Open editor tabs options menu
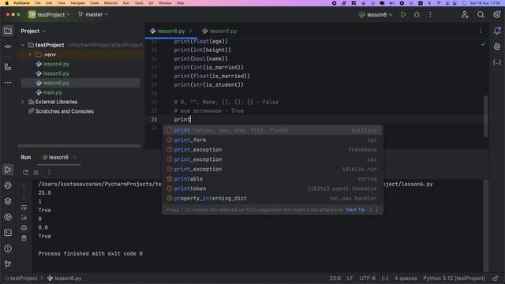This screenshot has width=505, height=284. coord(481,31)
